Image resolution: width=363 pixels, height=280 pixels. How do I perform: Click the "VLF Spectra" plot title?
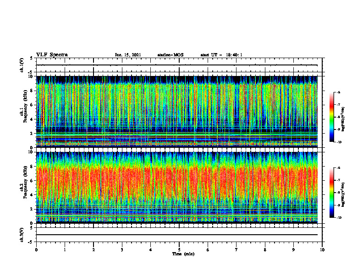(x=52, y=55)
